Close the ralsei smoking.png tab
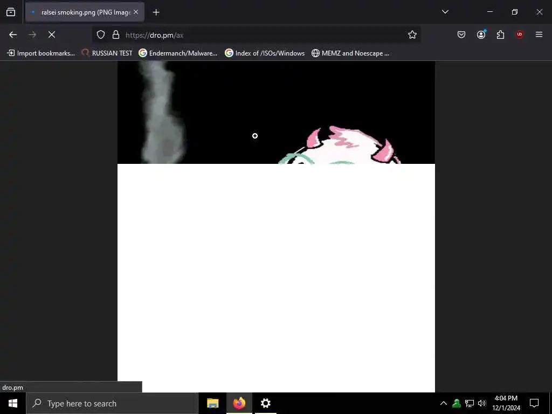The image size is (552, 414). pos(136,12)
